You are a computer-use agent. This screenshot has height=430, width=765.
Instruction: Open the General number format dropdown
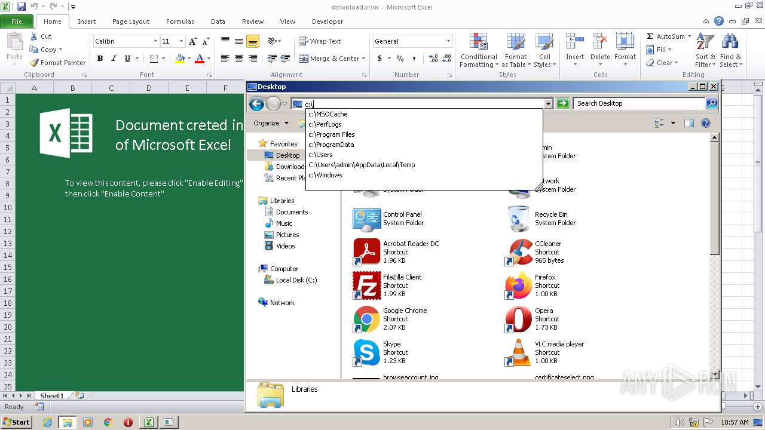point(448,41)
